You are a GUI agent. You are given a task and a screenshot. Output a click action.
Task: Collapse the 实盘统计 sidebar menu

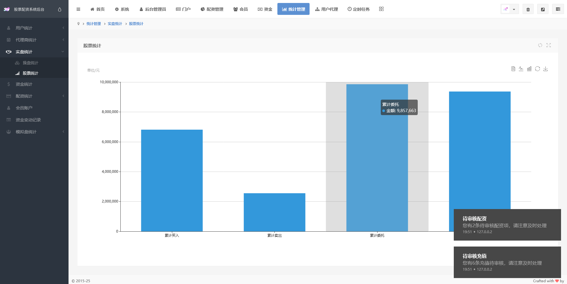click(x=34, y=52)
